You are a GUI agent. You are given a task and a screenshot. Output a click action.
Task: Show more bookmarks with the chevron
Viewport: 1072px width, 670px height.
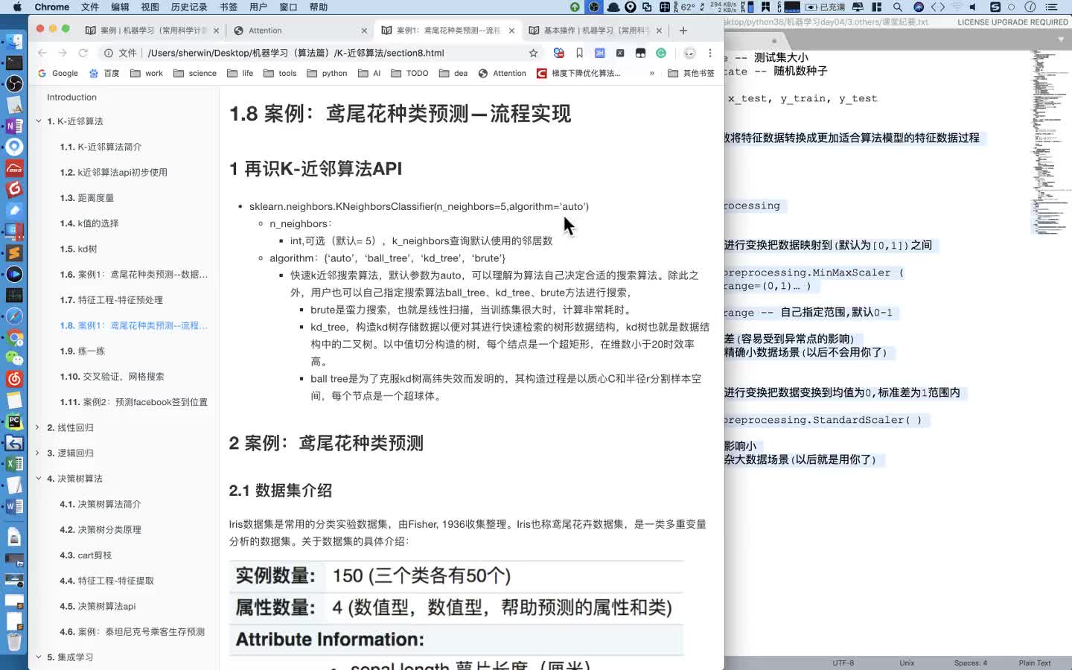[x=652, y=73]
